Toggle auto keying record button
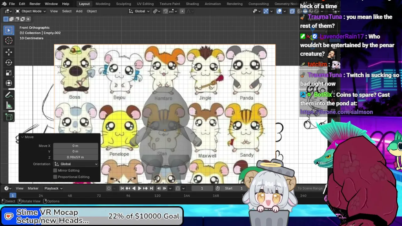The image size is (402, 226). click(109, 188)
